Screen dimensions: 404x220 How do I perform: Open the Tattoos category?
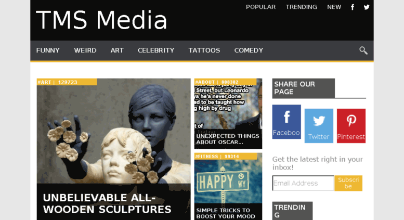coord(204,50)
